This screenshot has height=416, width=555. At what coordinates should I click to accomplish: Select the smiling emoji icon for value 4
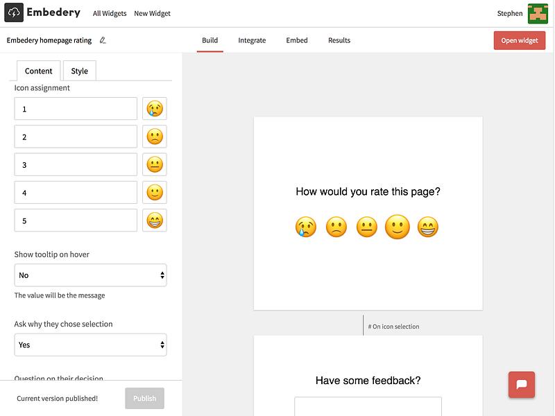click(x=155, y=193)
